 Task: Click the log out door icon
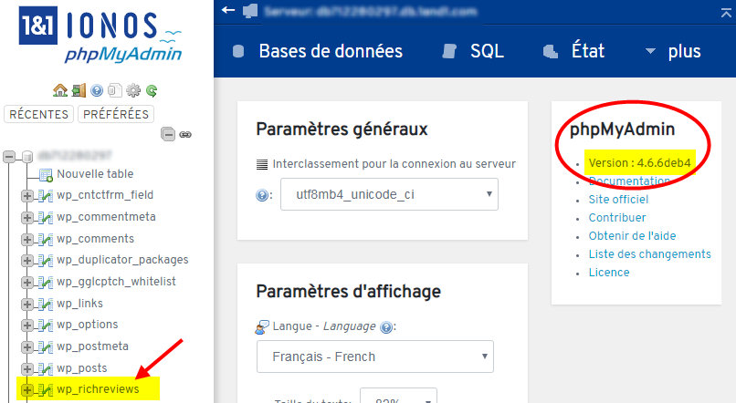pos(79,90)
